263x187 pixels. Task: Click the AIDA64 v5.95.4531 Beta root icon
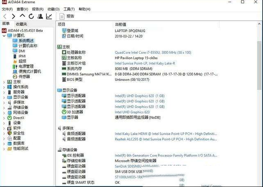[4, 30]
